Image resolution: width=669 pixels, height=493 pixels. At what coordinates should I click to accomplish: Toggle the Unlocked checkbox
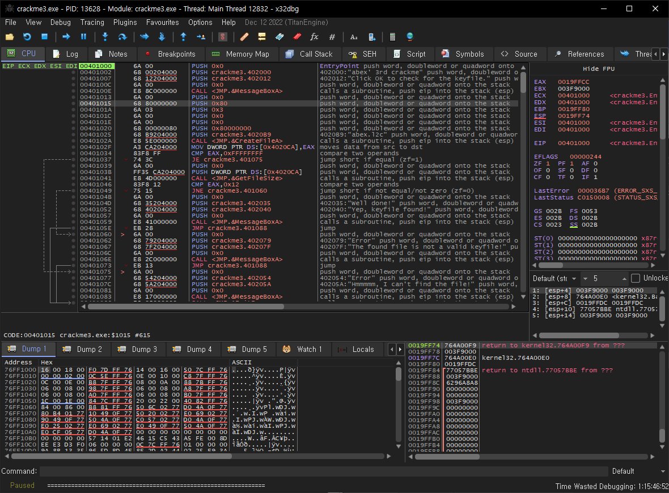[636, 278]
